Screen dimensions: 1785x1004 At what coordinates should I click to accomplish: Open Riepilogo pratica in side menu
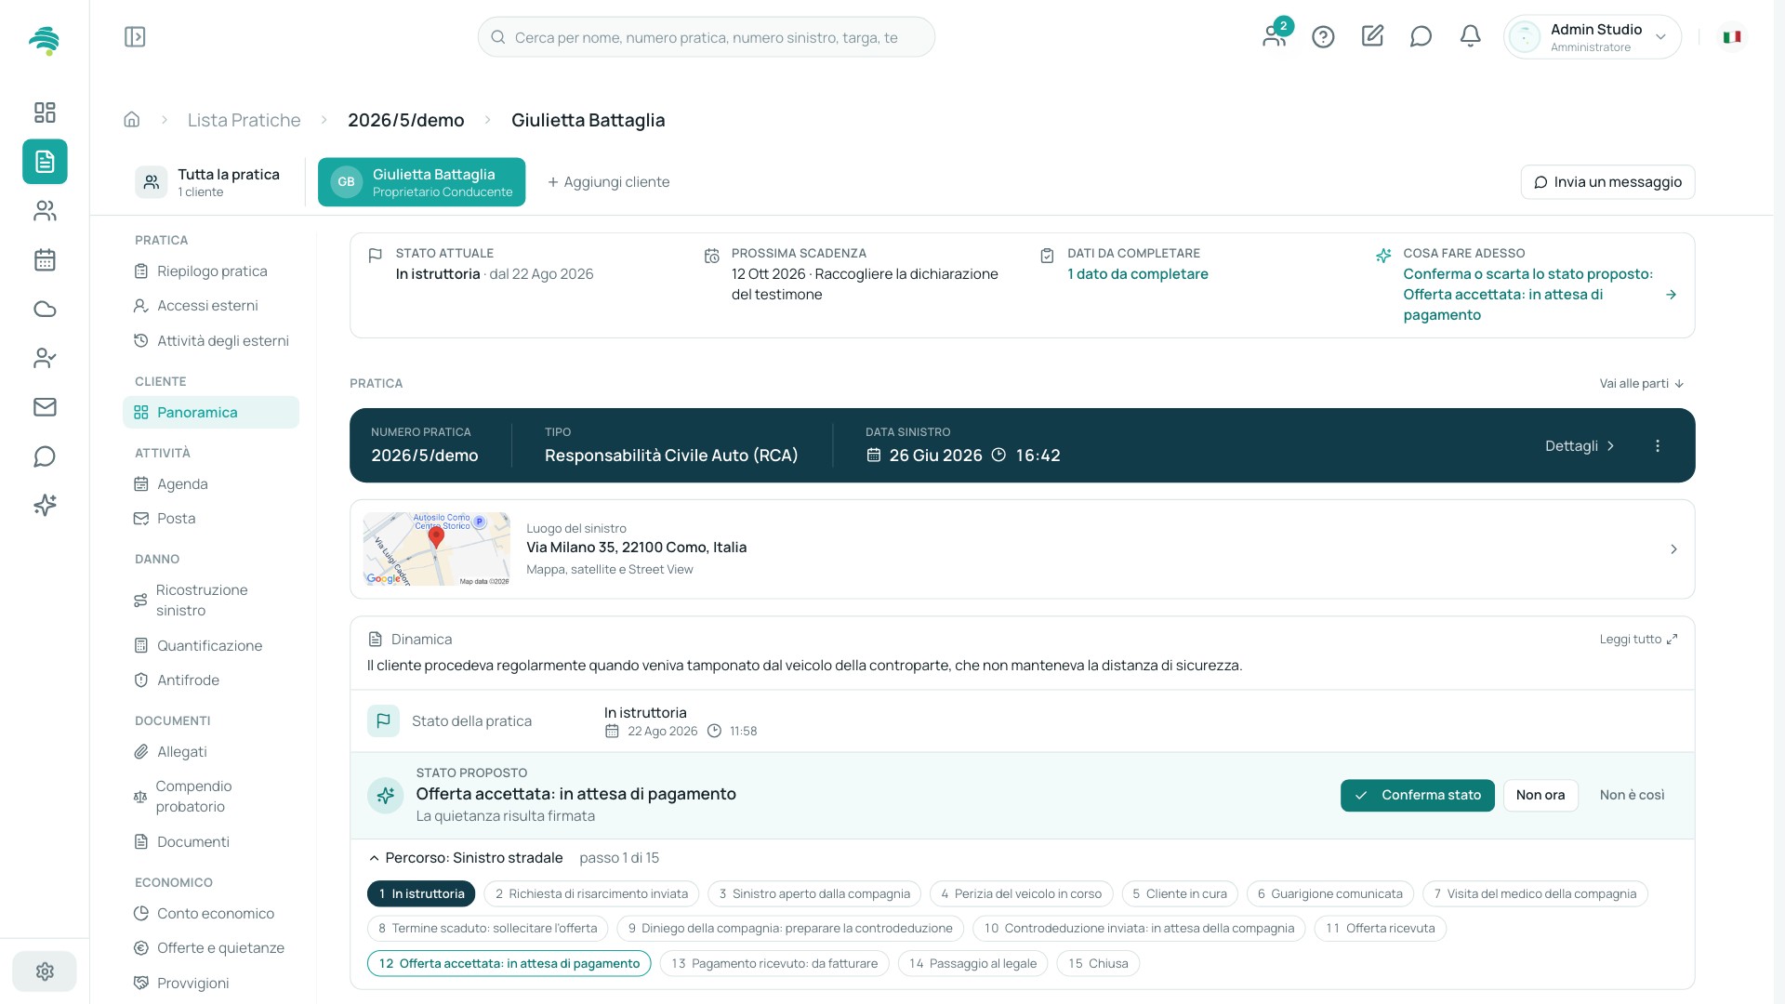[211, 271]
